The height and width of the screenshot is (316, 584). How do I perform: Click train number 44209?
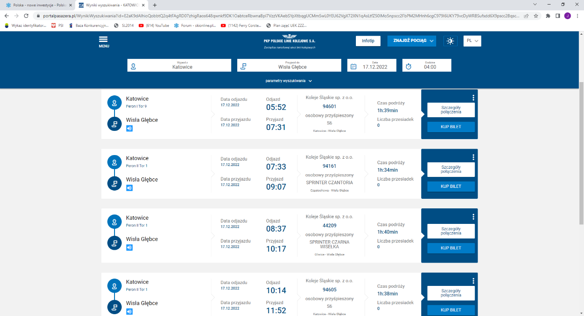point(329,226)
